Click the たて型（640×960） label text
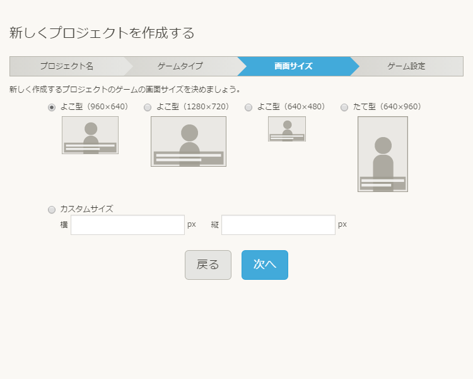 point(387,107)
